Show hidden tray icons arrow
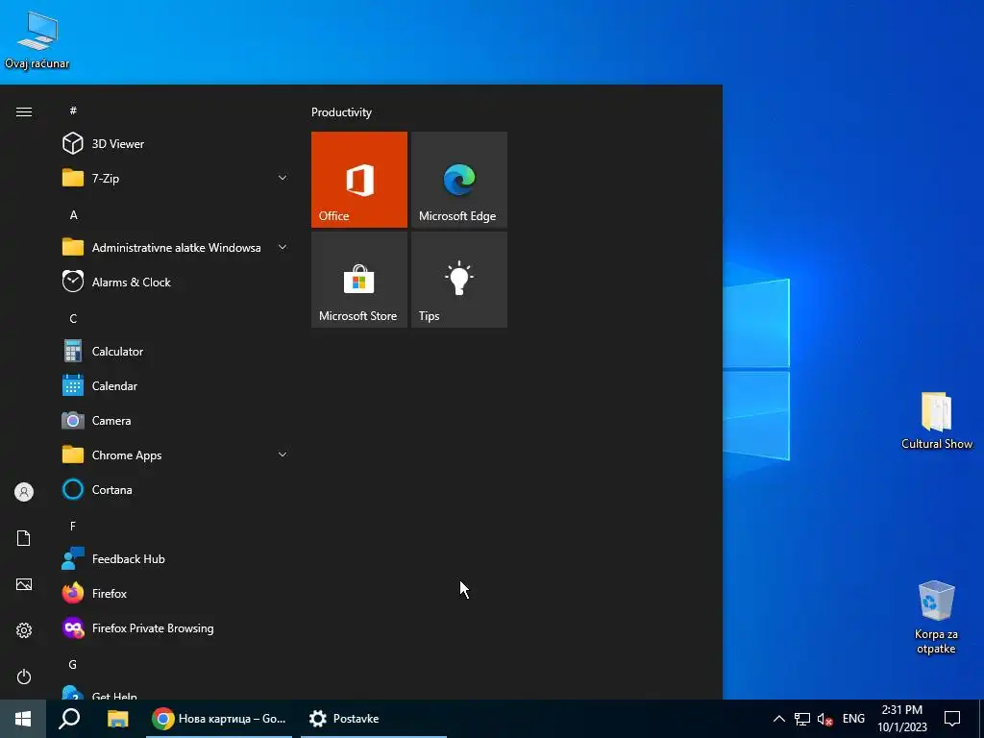 coord(778,719)
